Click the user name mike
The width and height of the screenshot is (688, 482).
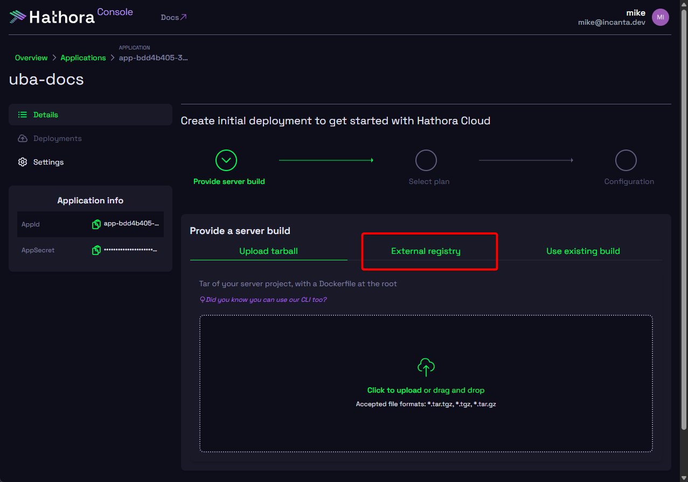pyautogui.click(x=636, y=13)
